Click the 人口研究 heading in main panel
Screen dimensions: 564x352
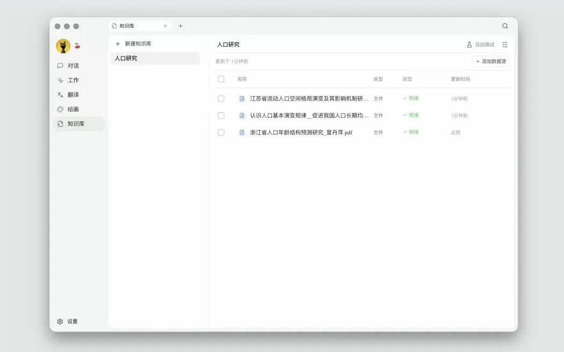(228, 45)
